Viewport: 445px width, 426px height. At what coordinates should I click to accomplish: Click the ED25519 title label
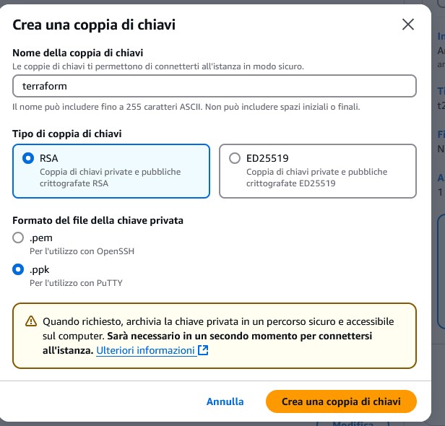tap(267, 158)
